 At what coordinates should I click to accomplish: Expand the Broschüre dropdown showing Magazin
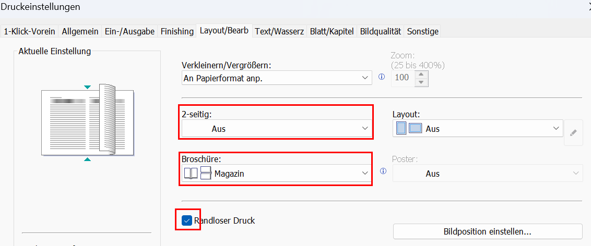click(x=276, y=174)
